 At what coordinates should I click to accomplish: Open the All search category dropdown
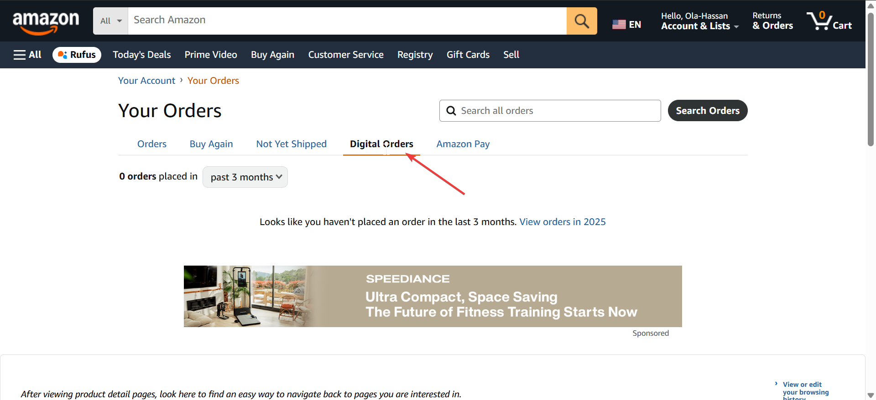tap(111, 21)
